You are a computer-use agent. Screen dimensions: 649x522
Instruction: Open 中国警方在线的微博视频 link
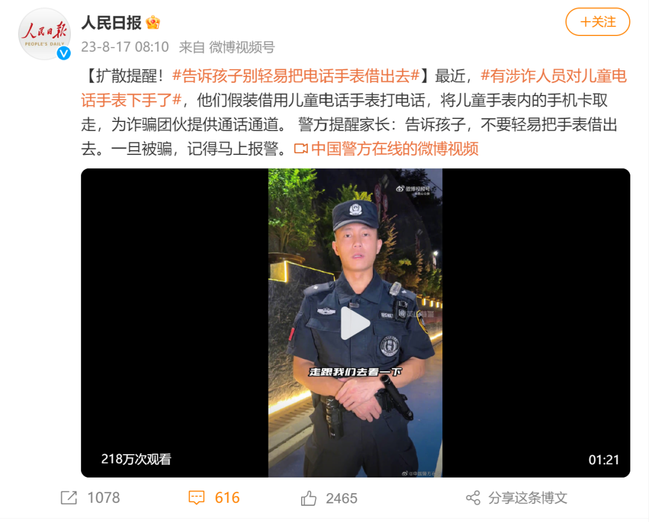(x=395, y=148)
